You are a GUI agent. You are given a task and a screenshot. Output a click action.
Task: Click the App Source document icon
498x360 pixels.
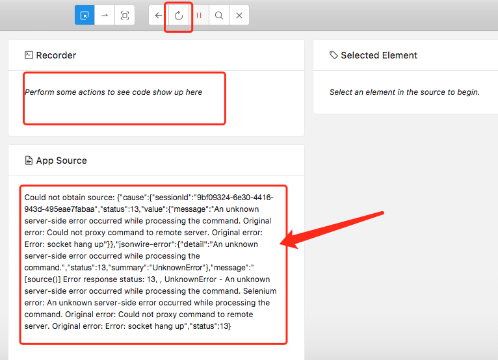point(29,161)
